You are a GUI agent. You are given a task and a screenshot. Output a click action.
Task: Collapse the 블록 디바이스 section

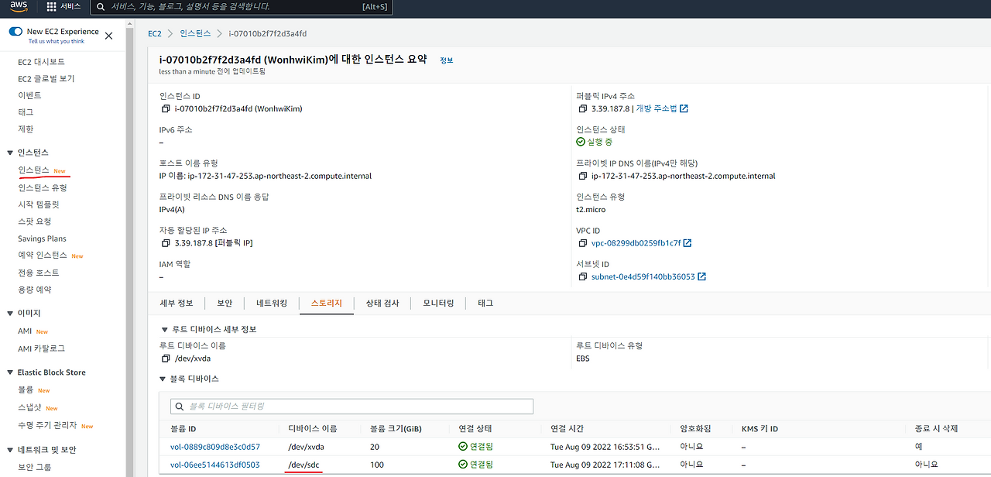pyautogui.click(x=163, y=379)
